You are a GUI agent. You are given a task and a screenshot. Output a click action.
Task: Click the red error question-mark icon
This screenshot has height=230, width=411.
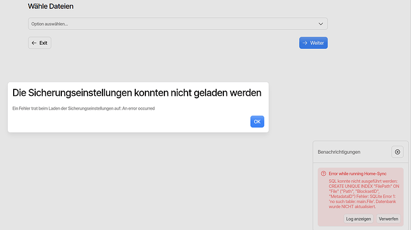click(x=323, y=173)
